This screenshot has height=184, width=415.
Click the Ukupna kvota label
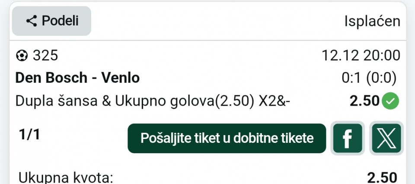65,178
